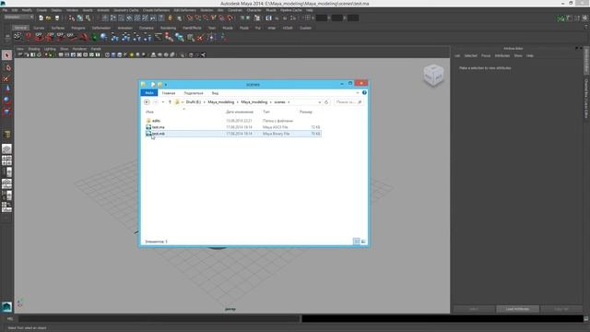Click the Disk (E:) breadcrumb in Explorer

point(194,102)
